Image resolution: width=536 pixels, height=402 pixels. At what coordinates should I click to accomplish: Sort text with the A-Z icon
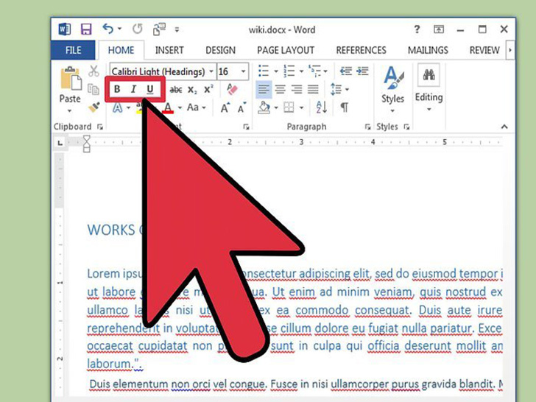click(x=322, y=107)
